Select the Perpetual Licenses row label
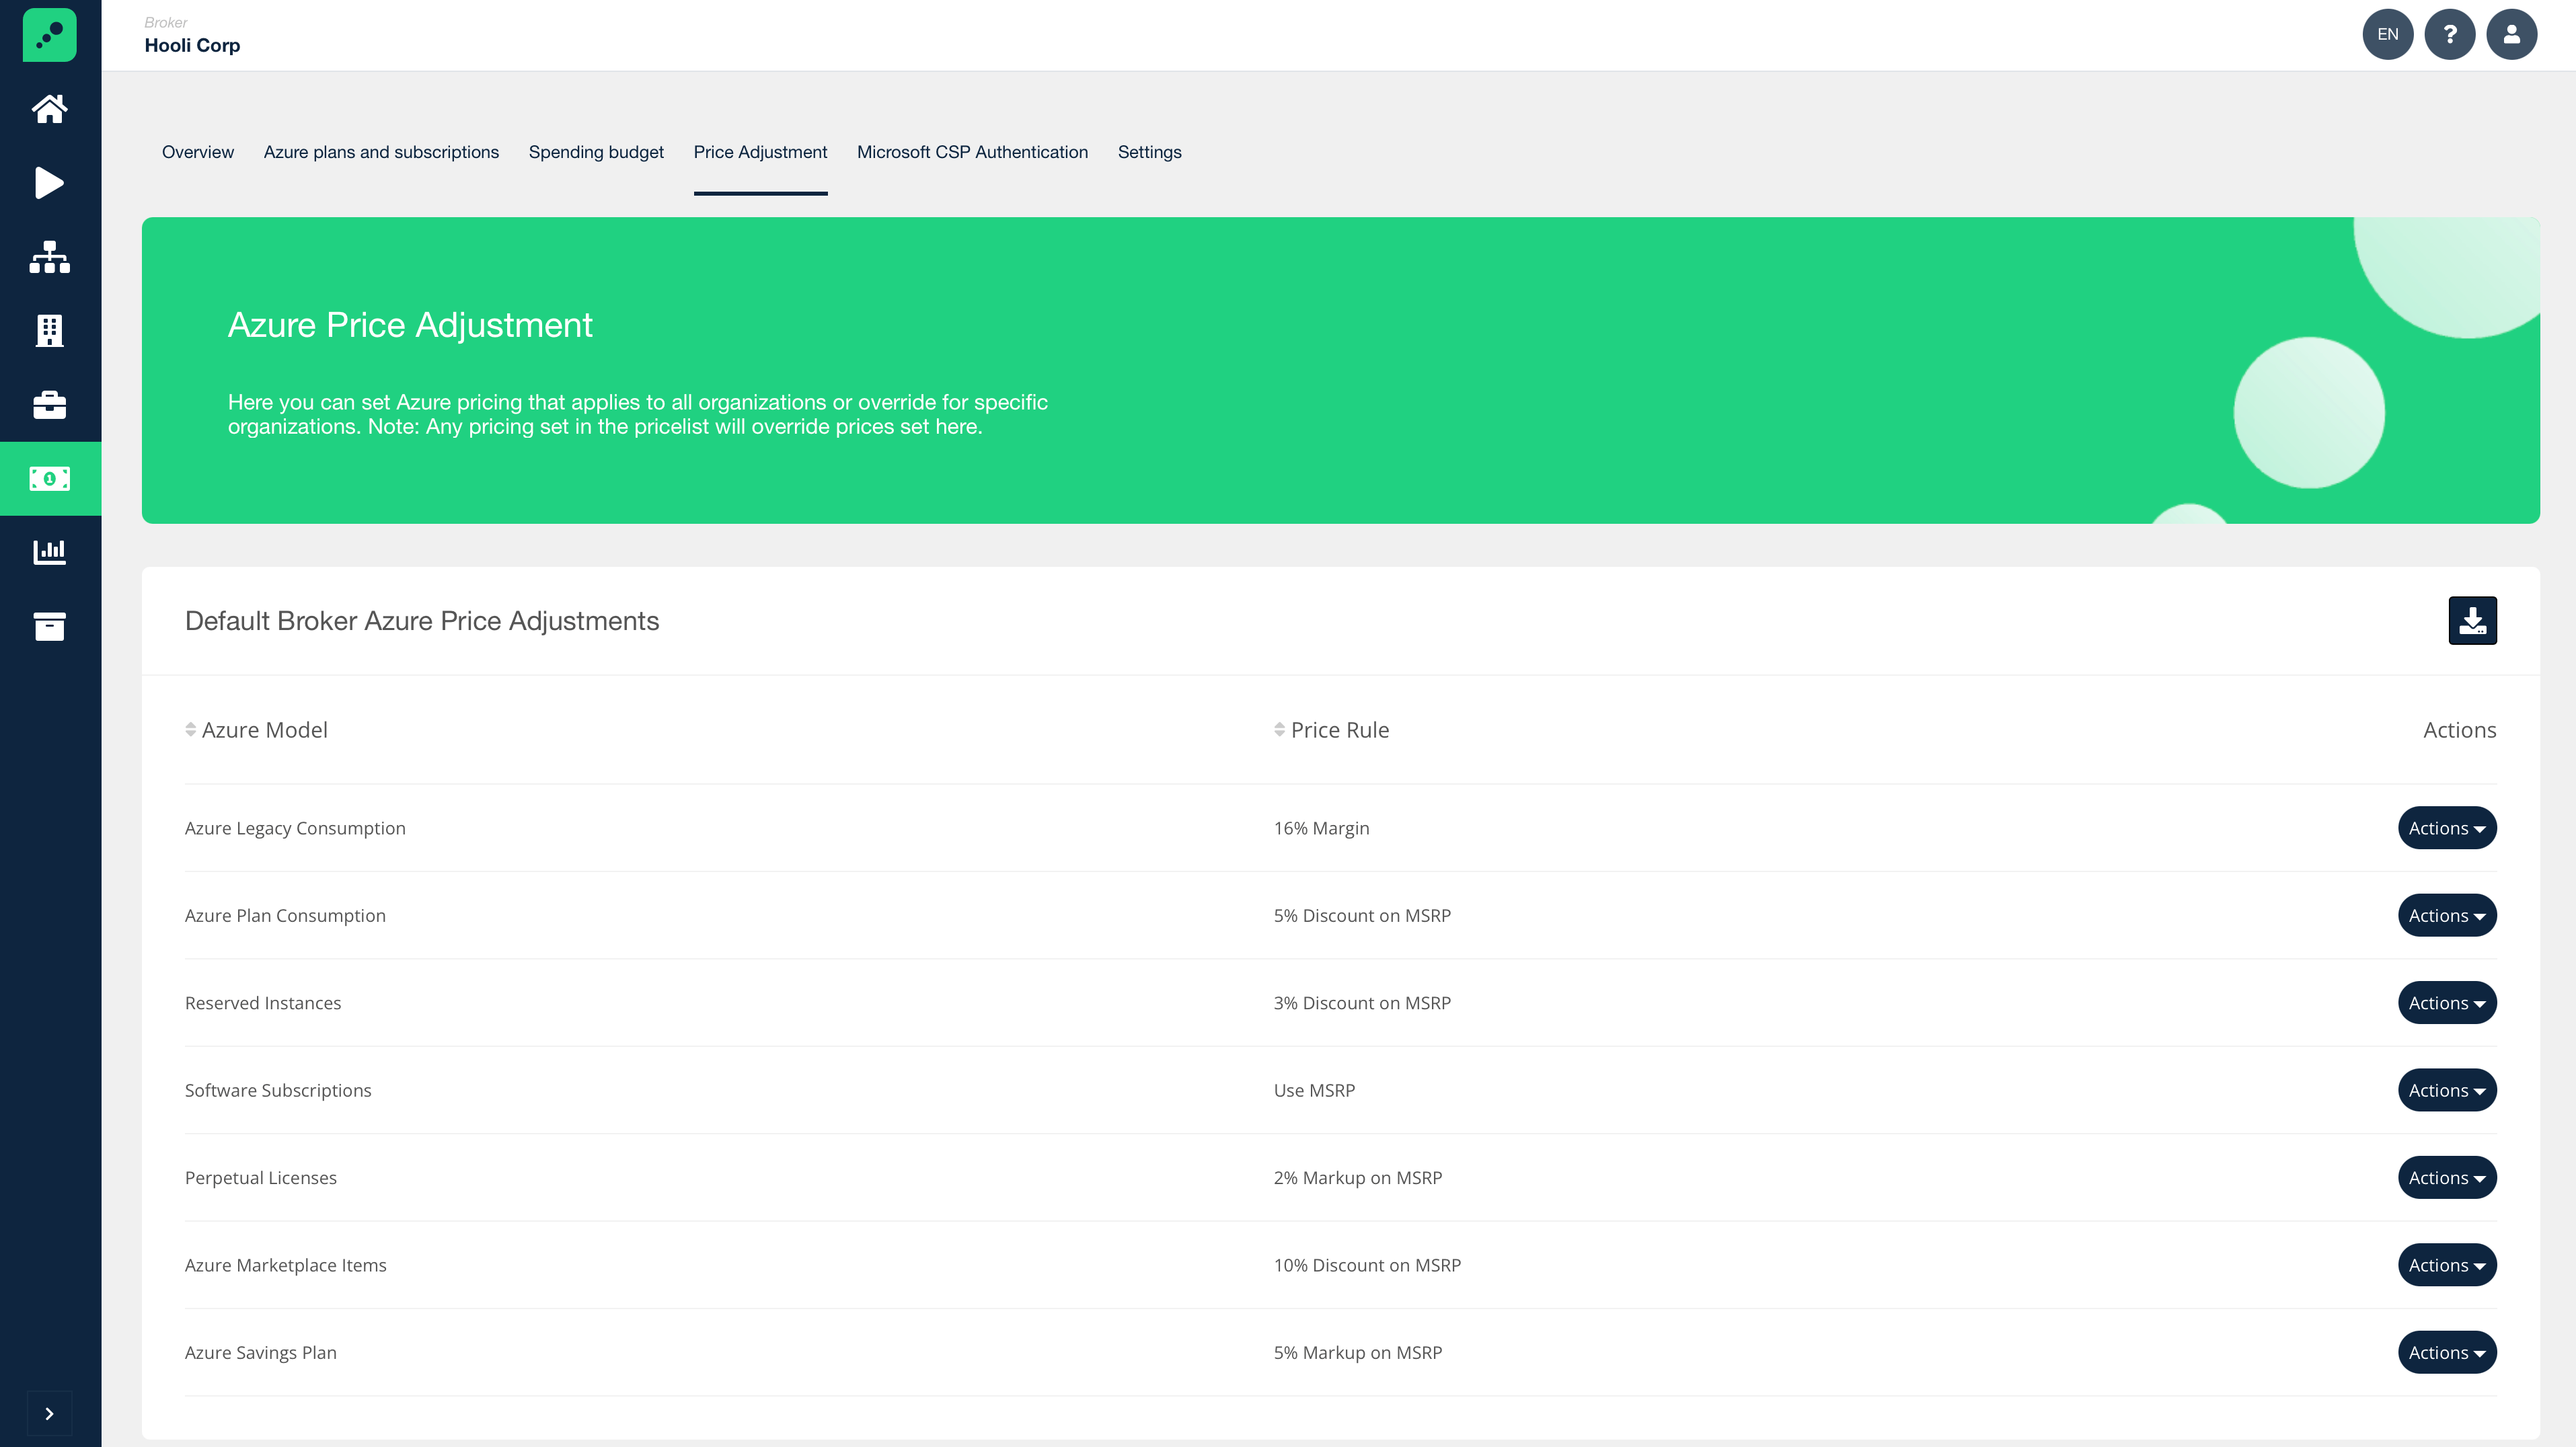 coord(261,1178)
